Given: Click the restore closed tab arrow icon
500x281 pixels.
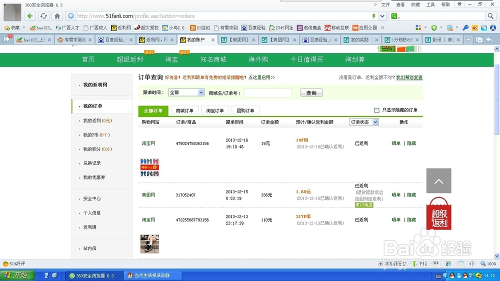Looking at the screenshot, I should 489,39.
